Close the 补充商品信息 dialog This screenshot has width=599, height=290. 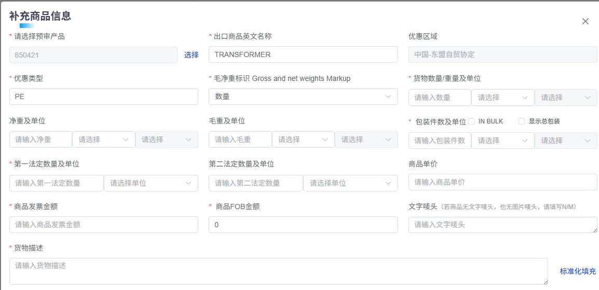(x=586, y=21)
